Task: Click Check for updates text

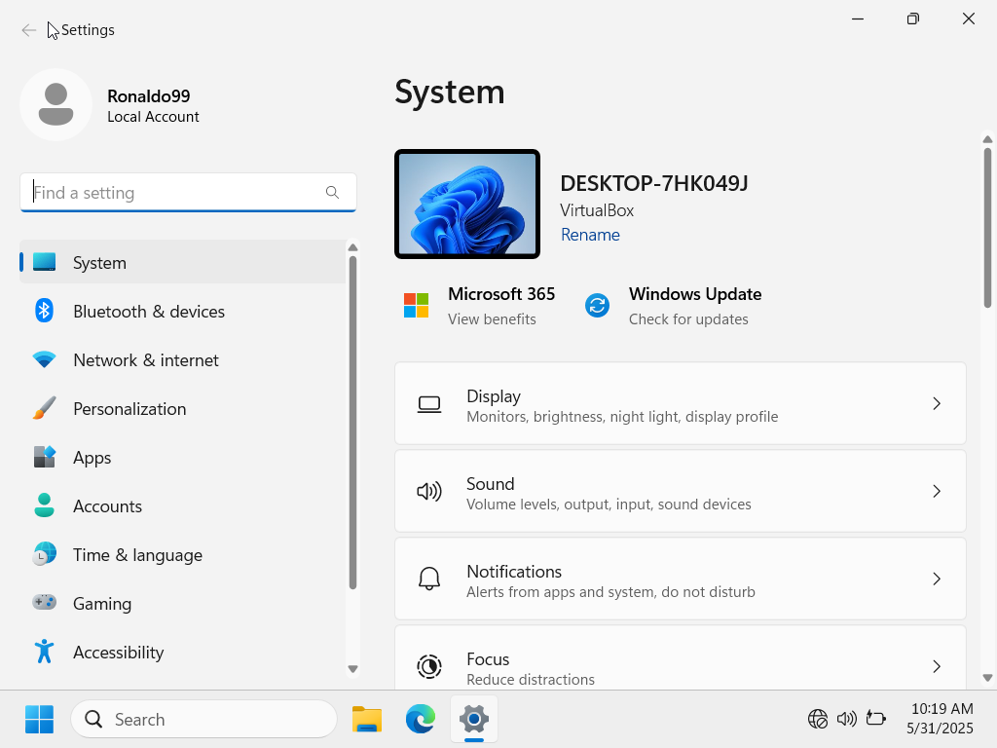Action: [688, 319]
